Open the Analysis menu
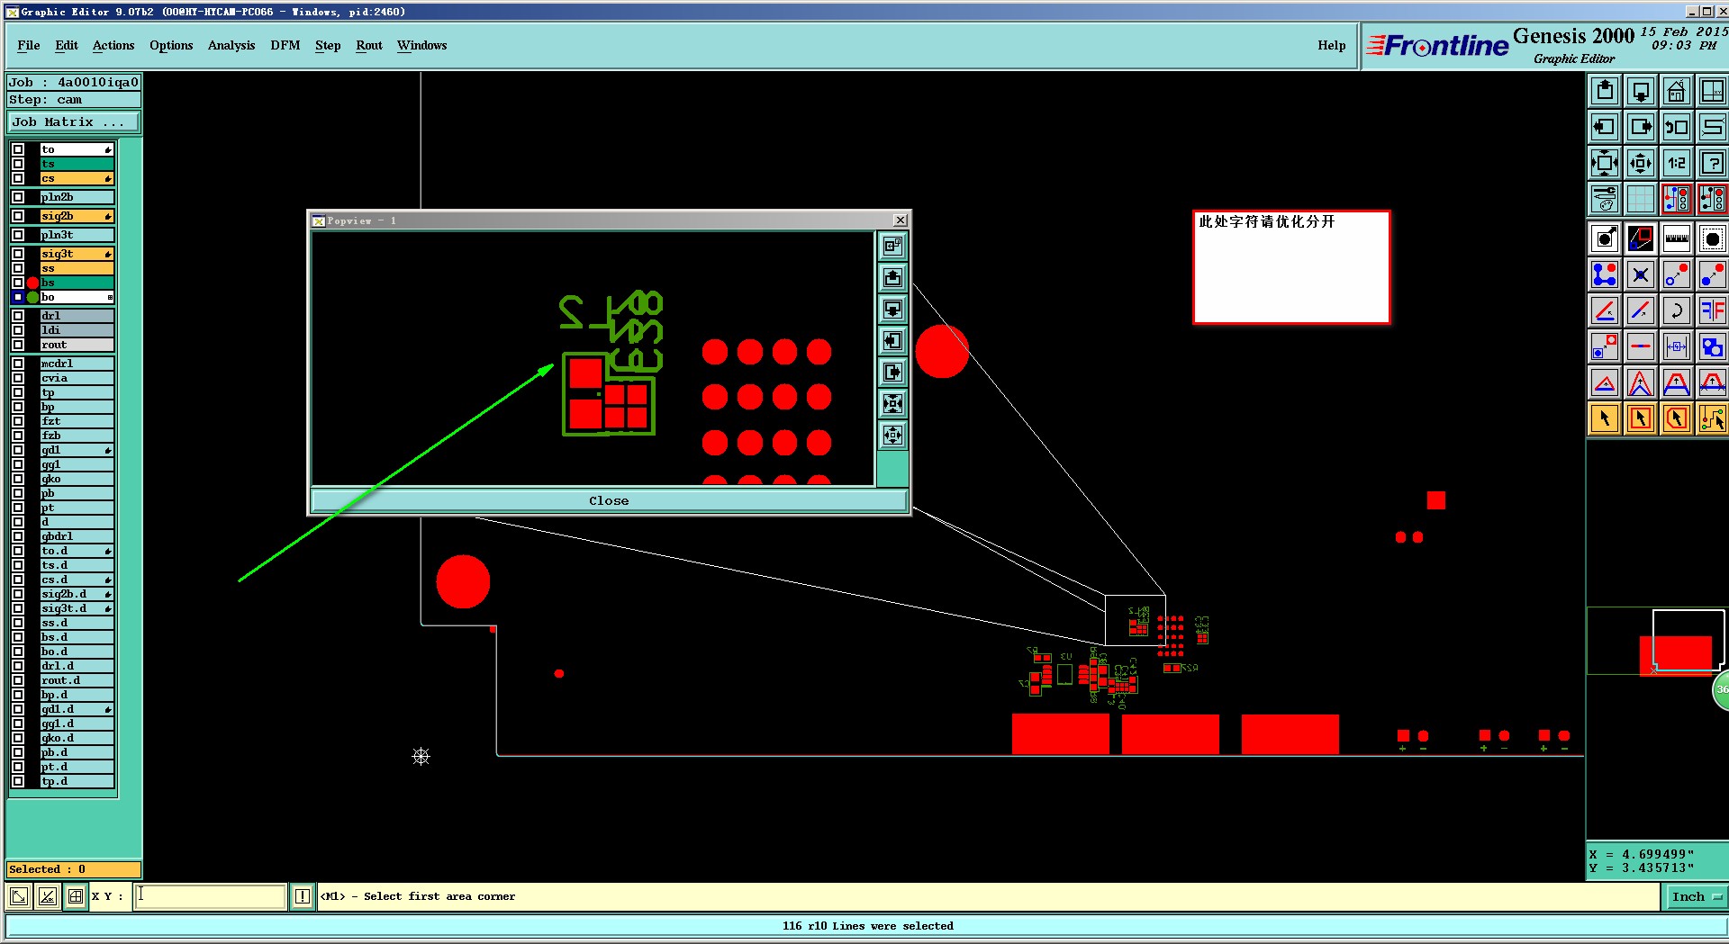Image resolution: width=1729 pixels, height=944 pixels. 231,45
